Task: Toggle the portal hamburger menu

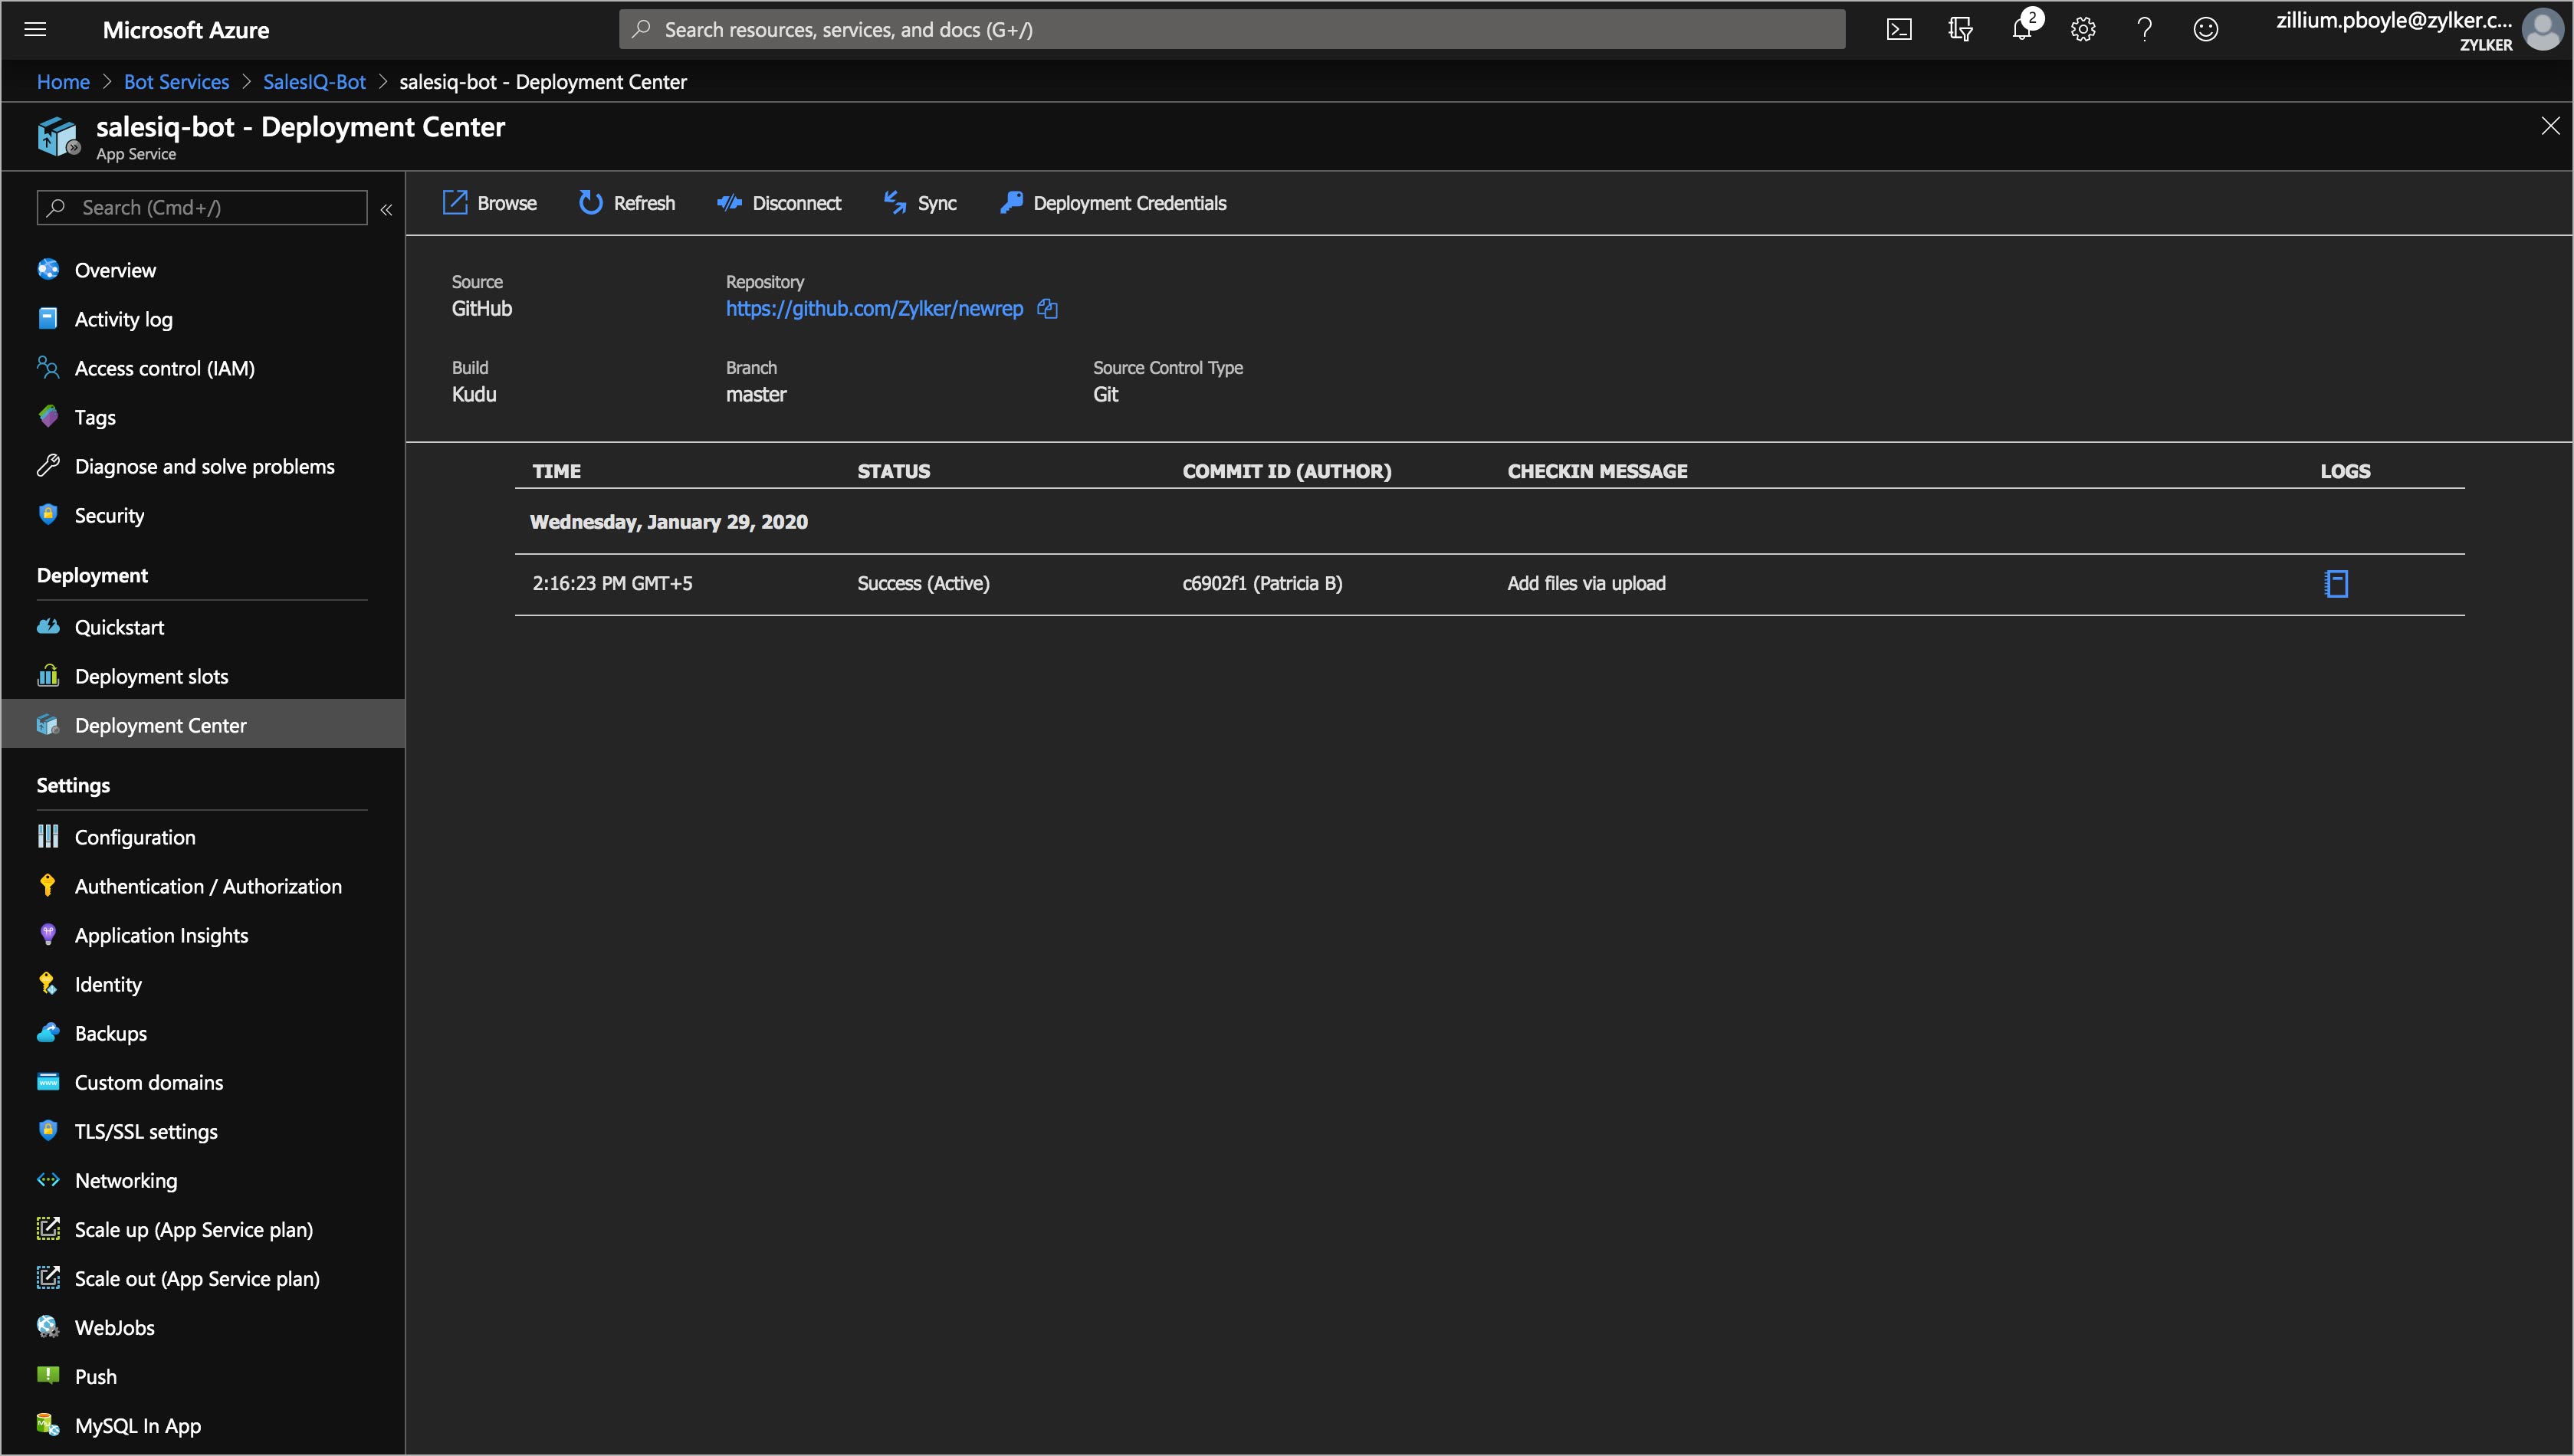Action: (36, 29)
